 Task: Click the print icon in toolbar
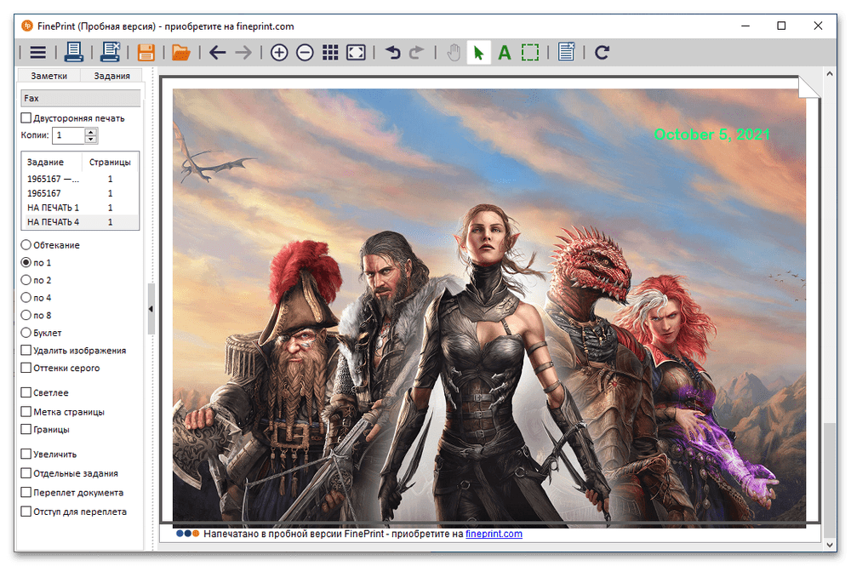point(74,53)
